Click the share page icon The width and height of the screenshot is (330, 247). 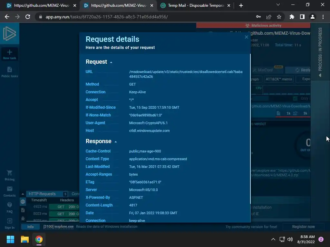point(269,17)
